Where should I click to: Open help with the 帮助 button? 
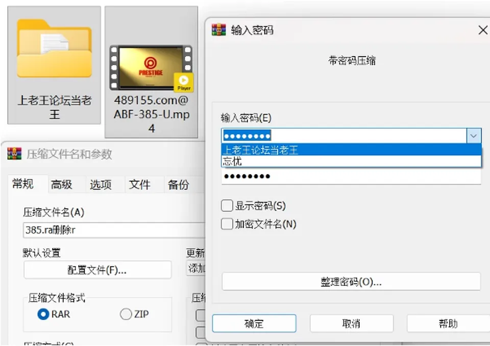(449, 323)
